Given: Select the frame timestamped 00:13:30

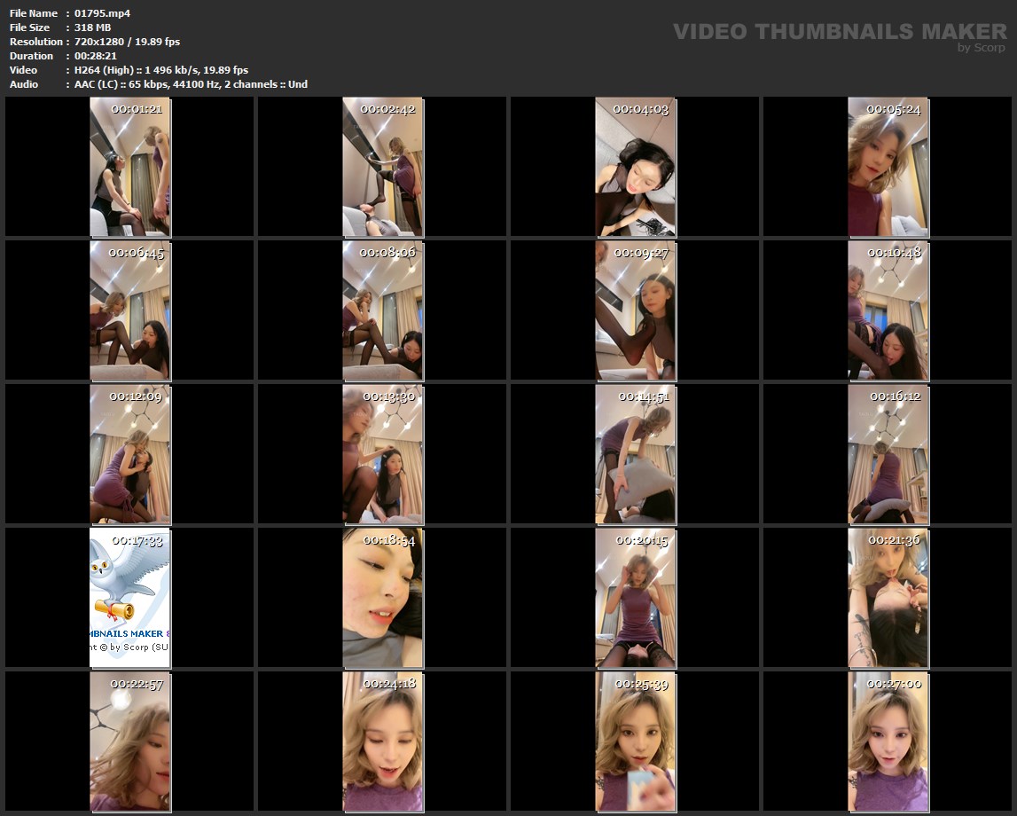Looking at the screenshot, I should tap(383, 454).
